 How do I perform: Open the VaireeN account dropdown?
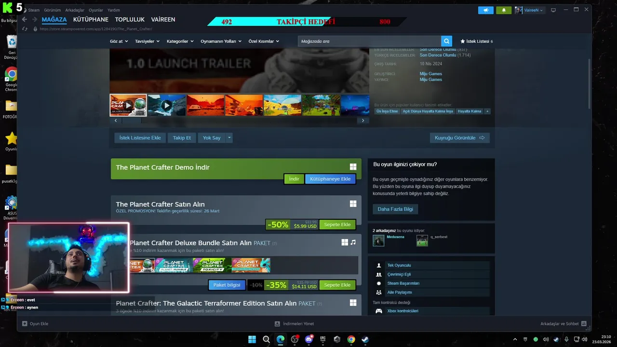pos(529,10)
